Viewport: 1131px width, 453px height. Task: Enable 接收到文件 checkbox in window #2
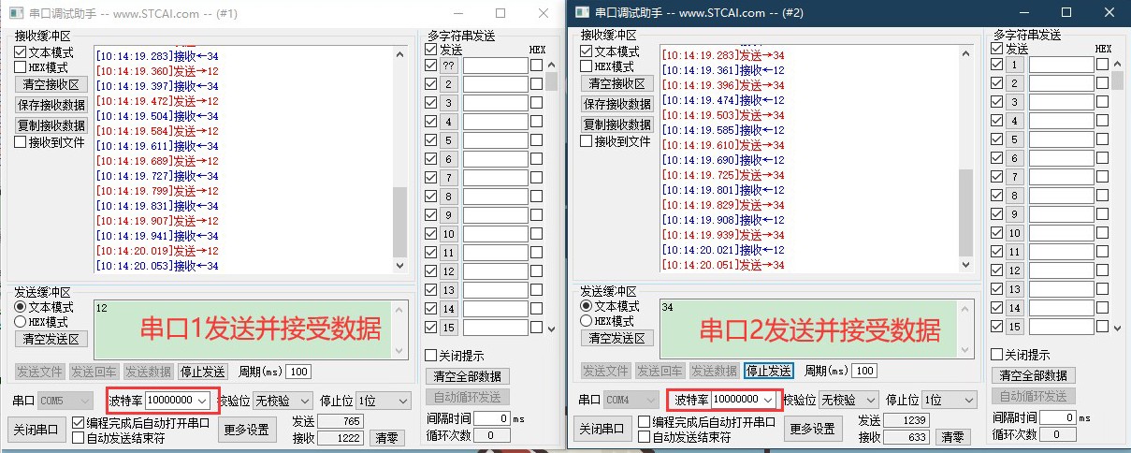tap(587, 141)
